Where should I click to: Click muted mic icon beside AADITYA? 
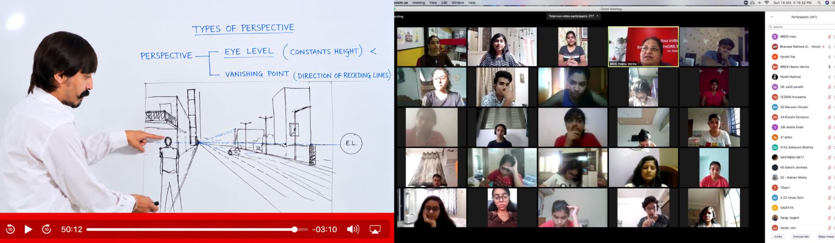click(829, 208)
